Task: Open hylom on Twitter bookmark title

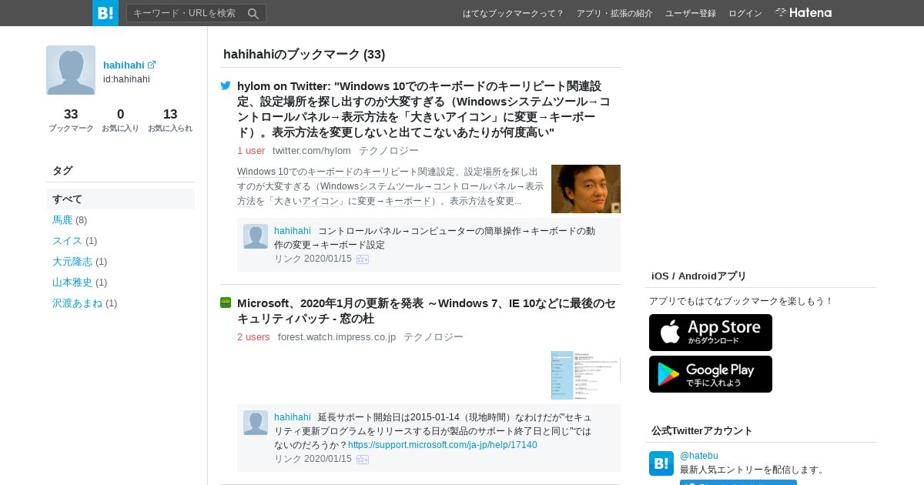Action: coord(424,109)
